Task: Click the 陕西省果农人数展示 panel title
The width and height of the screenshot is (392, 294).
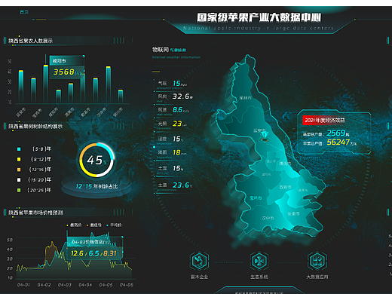Action: (31, 41)
